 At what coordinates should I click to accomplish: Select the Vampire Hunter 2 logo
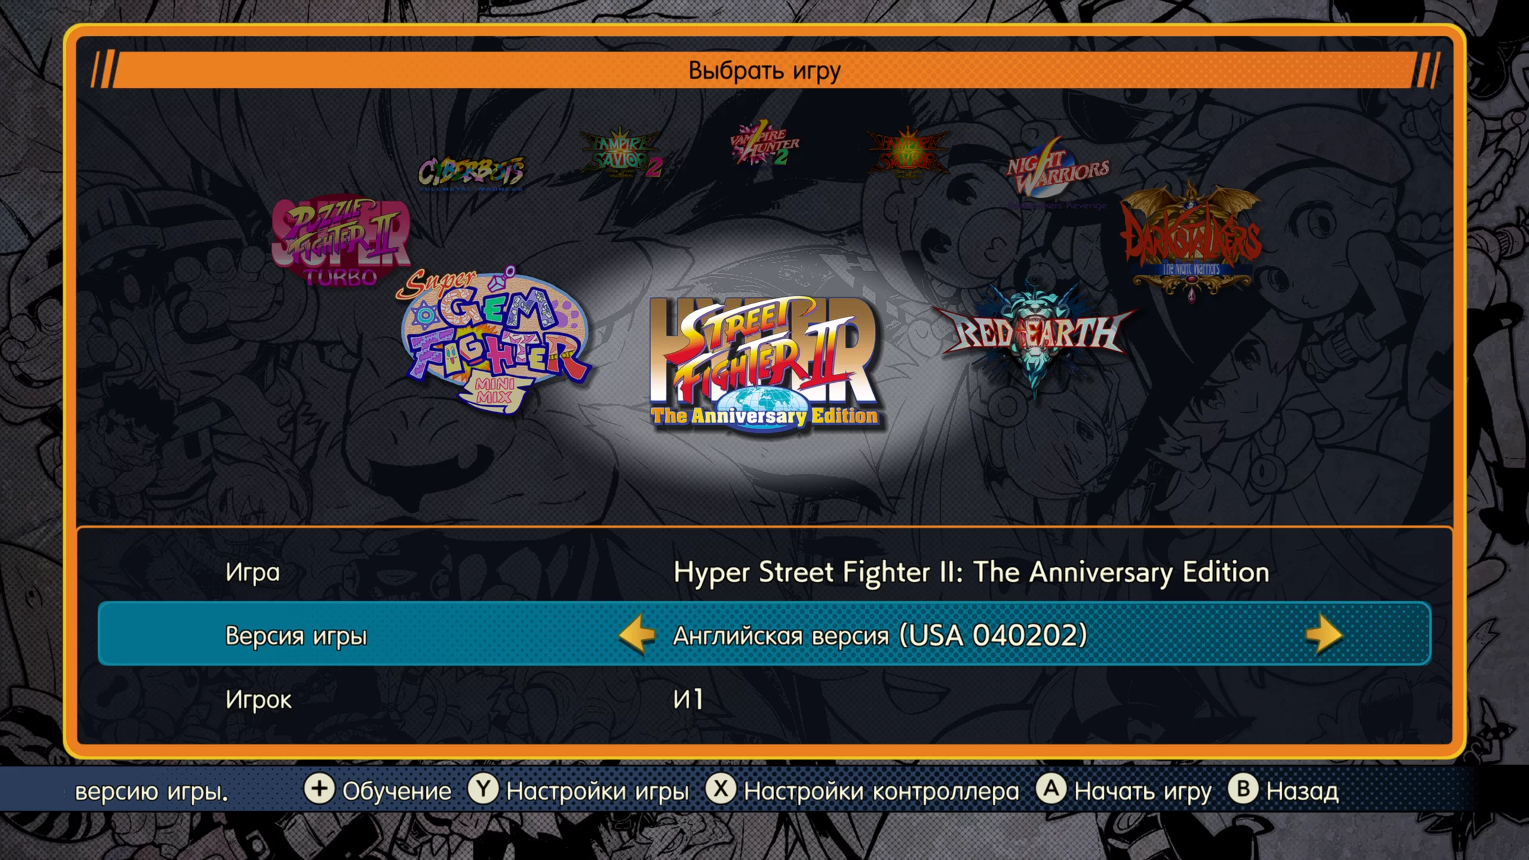tap(764, 143)
